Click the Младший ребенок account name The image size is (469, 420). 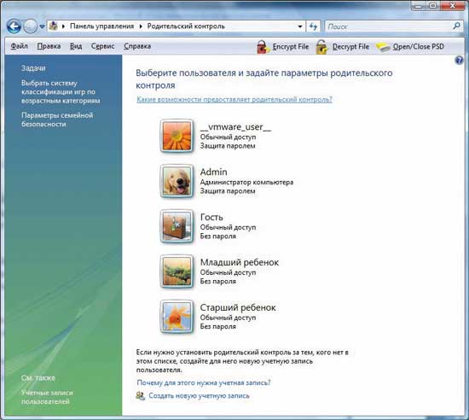(240, 262)
